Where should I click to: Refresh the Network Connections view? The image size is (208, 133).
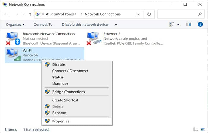(149, 14)
